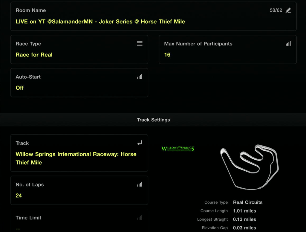Click the 'Real Circuits' course type value
Viewport: 306px width, 232px height.
(248, 202)
